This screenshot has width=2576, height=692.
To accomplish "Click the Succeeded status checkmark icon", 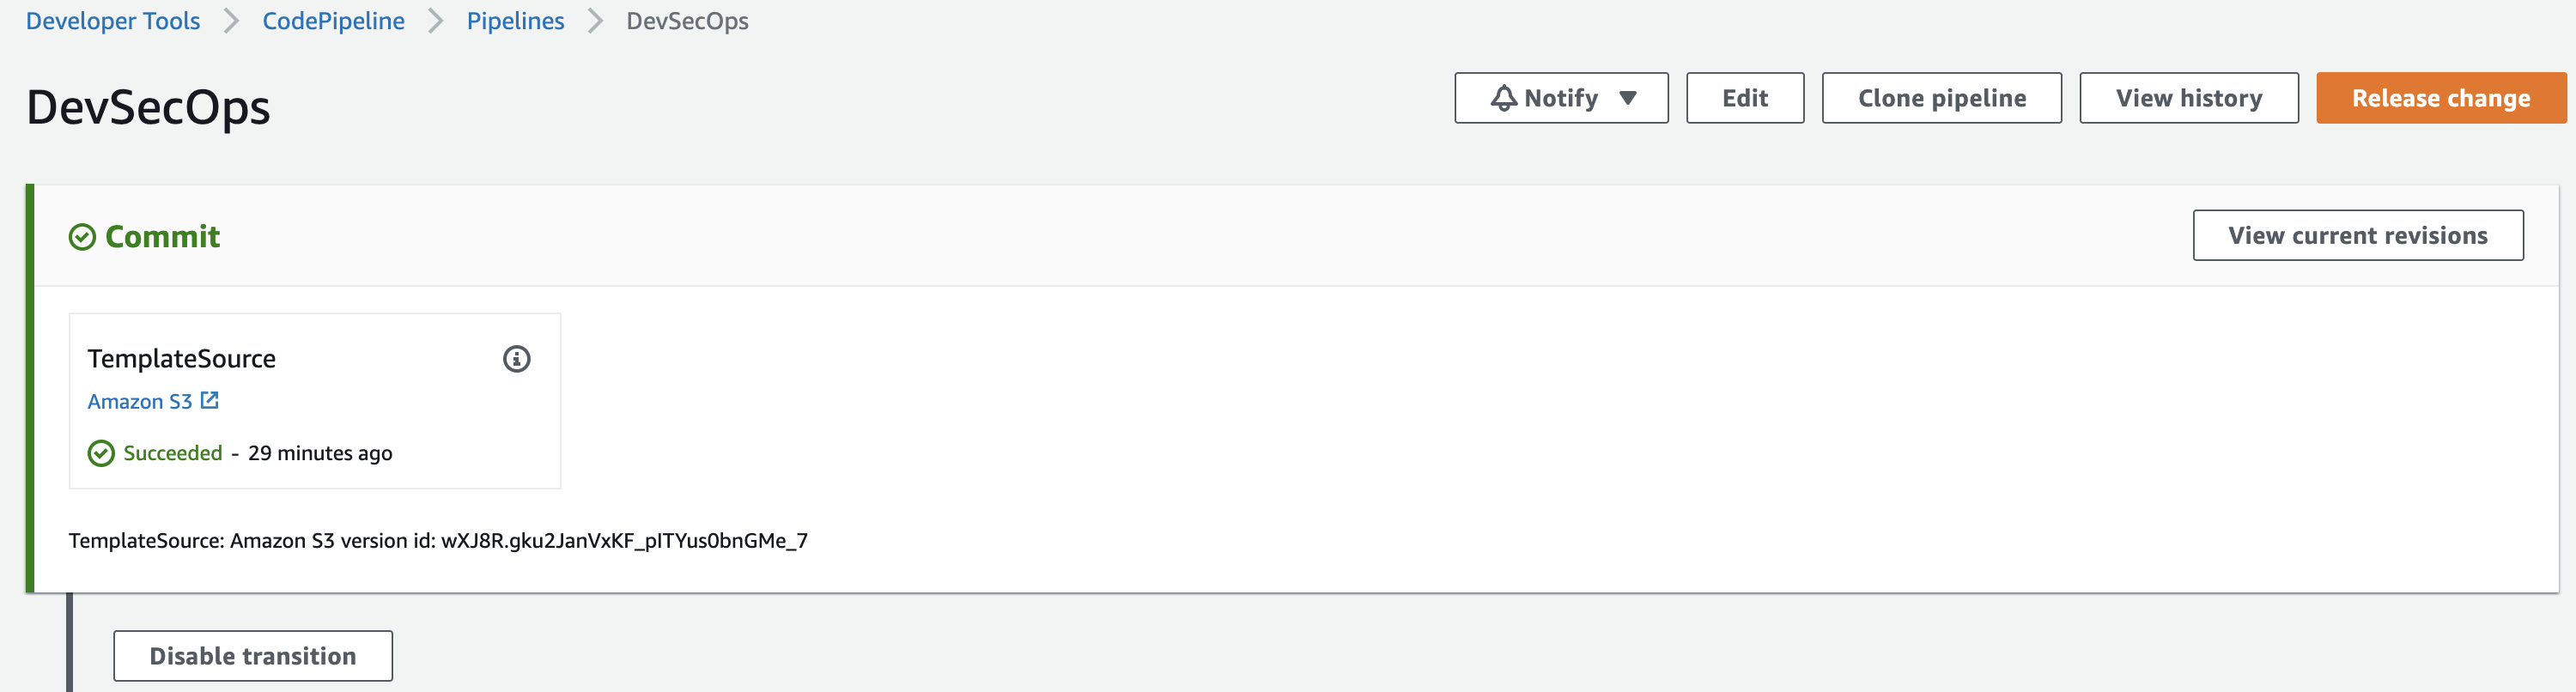I will coord(101,453).
